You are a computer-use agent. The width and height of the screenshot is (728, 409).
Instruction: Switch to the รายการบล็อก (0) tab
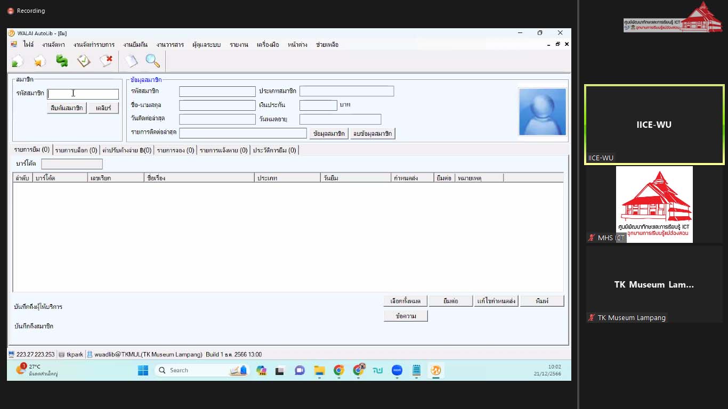76,150
